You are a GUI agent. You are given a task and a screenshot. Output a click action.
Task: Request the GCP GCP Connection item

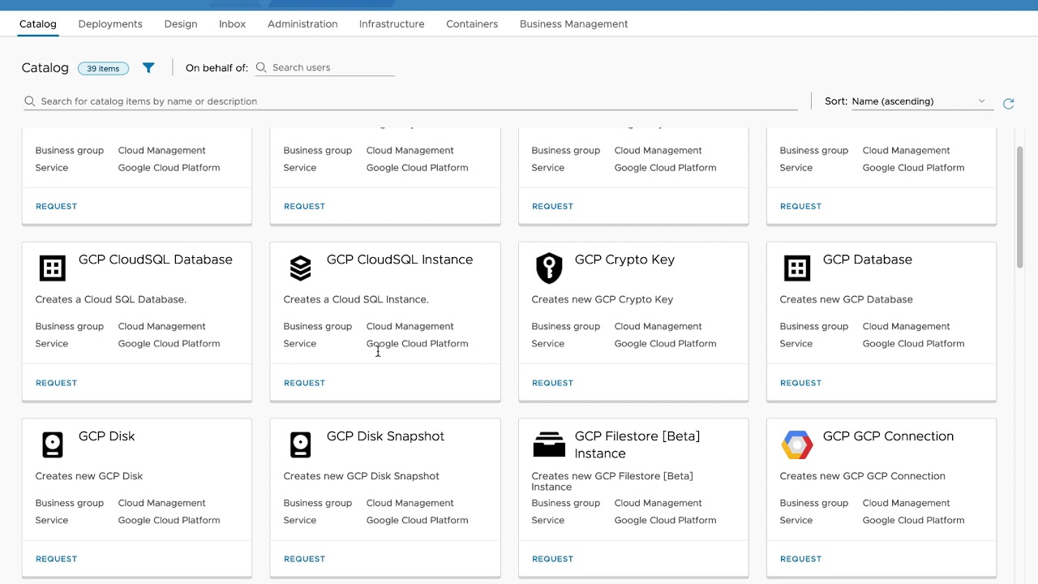(x=800, y=559)
